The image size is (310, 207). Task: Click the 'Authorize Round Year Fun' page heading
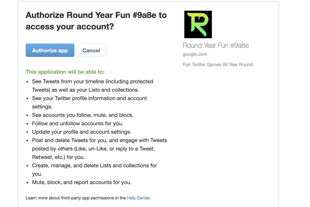click(x=96, y=21)
